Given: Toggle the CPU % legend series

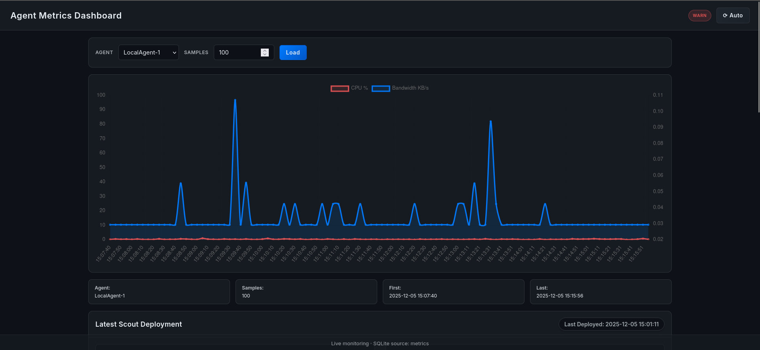Looking at the screenshot, I should (x=359, y=88).
